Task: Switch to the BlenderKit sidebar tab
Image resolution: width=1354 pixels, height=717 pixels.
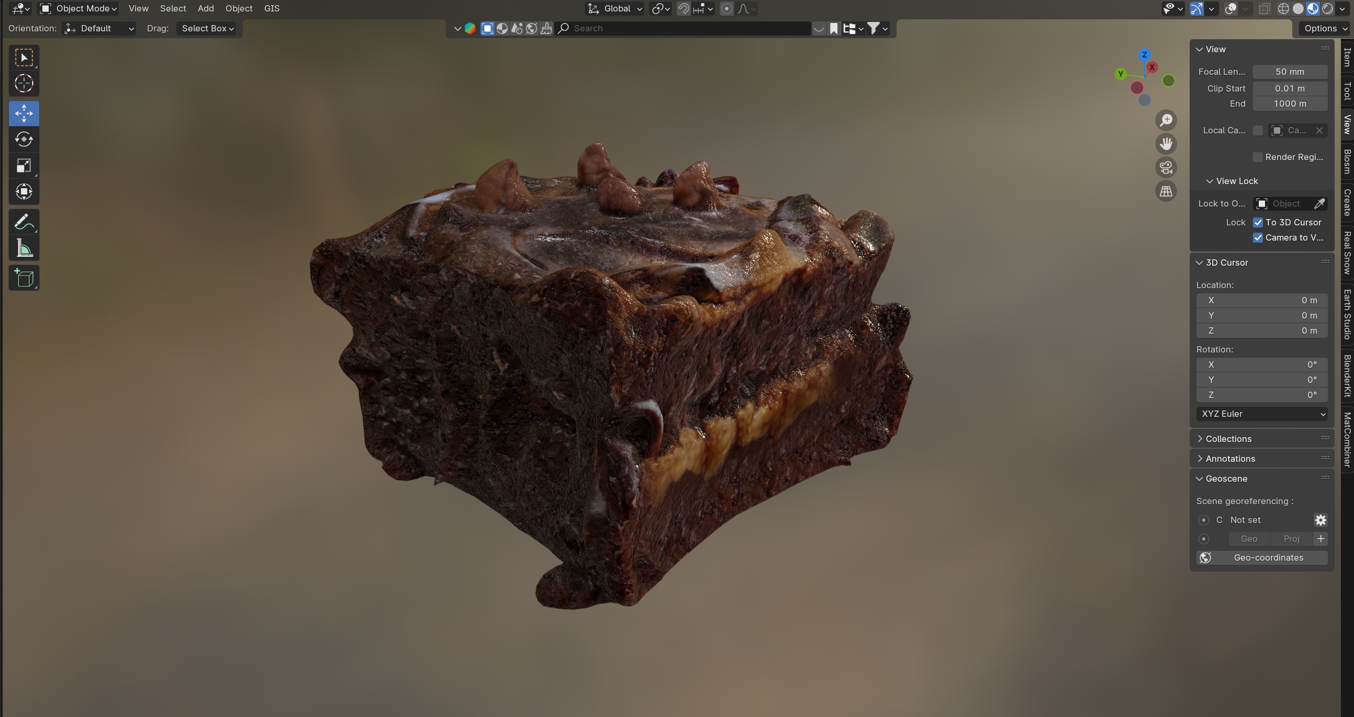Action: (1347, 375)
